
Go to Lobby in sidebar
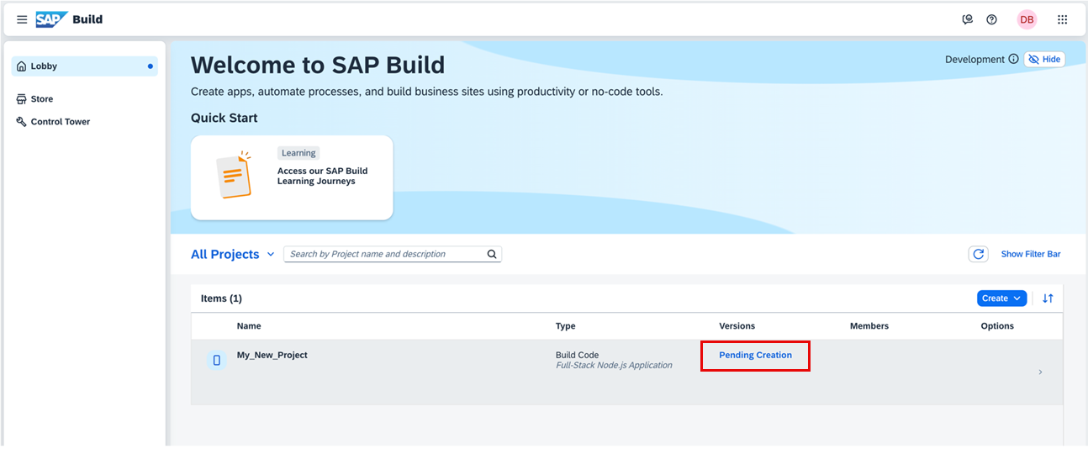(84, 66)
